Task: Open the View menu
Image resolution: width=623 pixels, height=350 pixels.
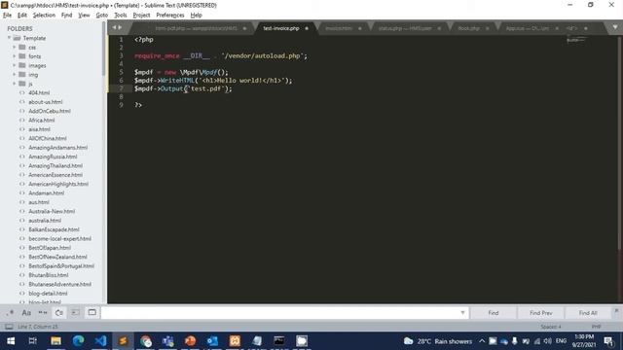Action: click(84, 16)
